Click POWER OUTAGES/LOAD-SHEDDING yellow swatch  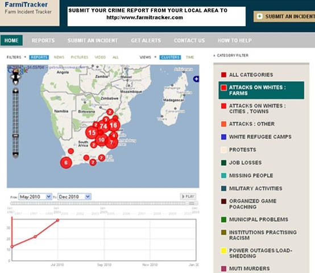[x=223, y=251]
